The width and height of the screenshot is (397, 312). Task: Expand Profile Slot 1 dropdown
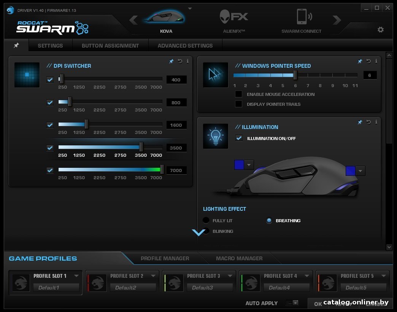click(76, 275)
